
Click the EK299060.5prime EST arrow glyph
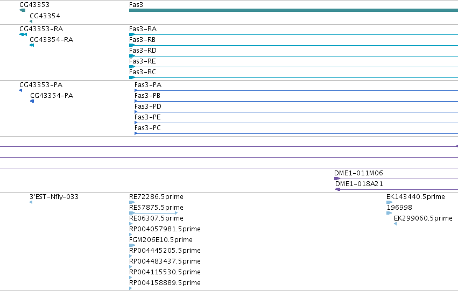click(395, 224)
